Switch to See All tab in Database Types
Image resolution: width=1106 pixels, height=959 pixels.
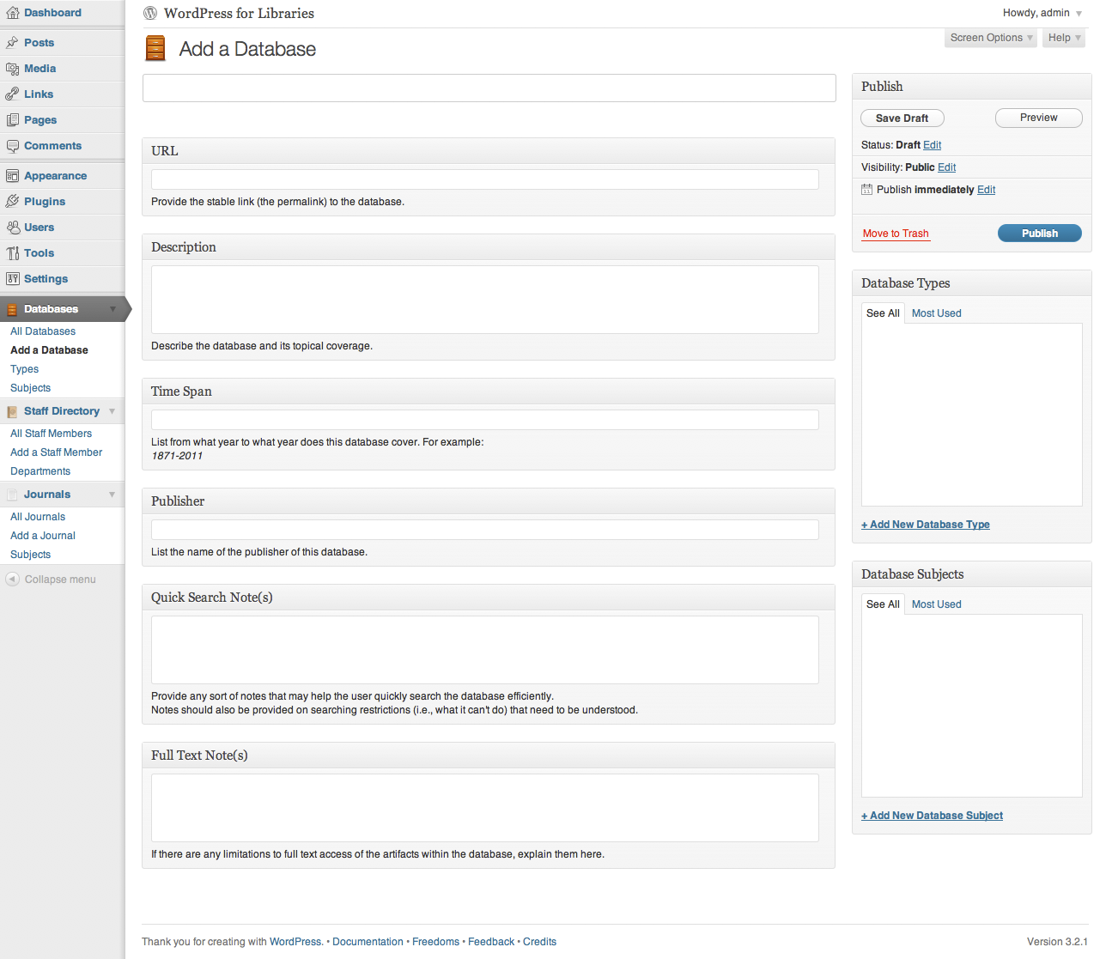click(883, 313)
